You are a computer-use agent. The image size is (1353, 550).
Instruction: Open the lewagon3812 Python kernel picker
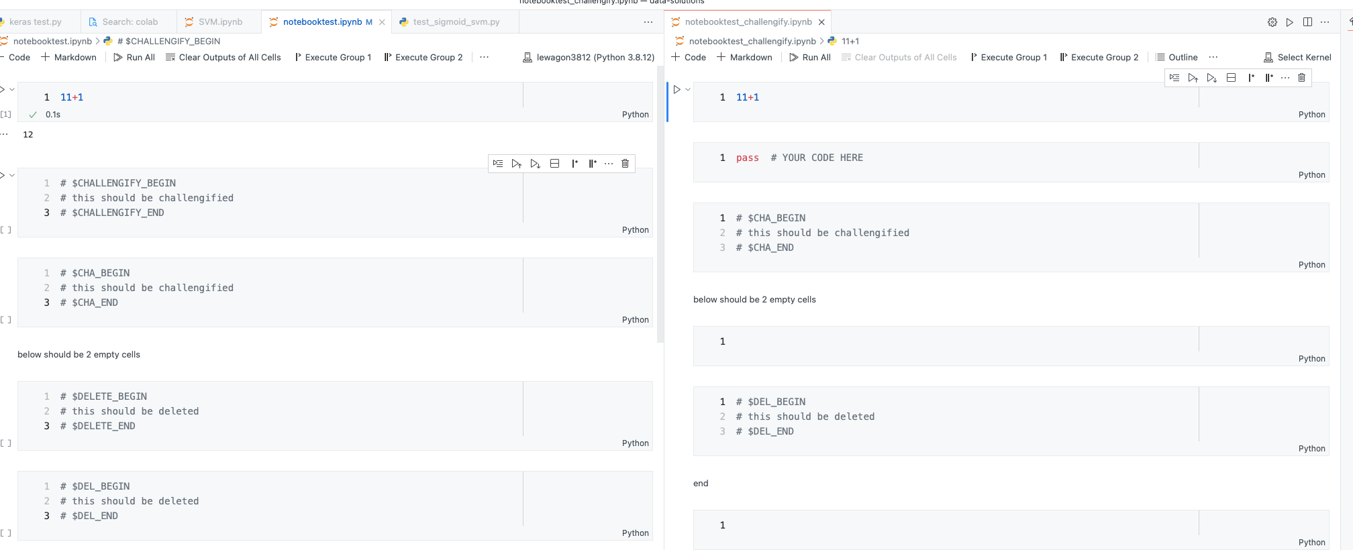pyautogui.click(x=589, y=58)
